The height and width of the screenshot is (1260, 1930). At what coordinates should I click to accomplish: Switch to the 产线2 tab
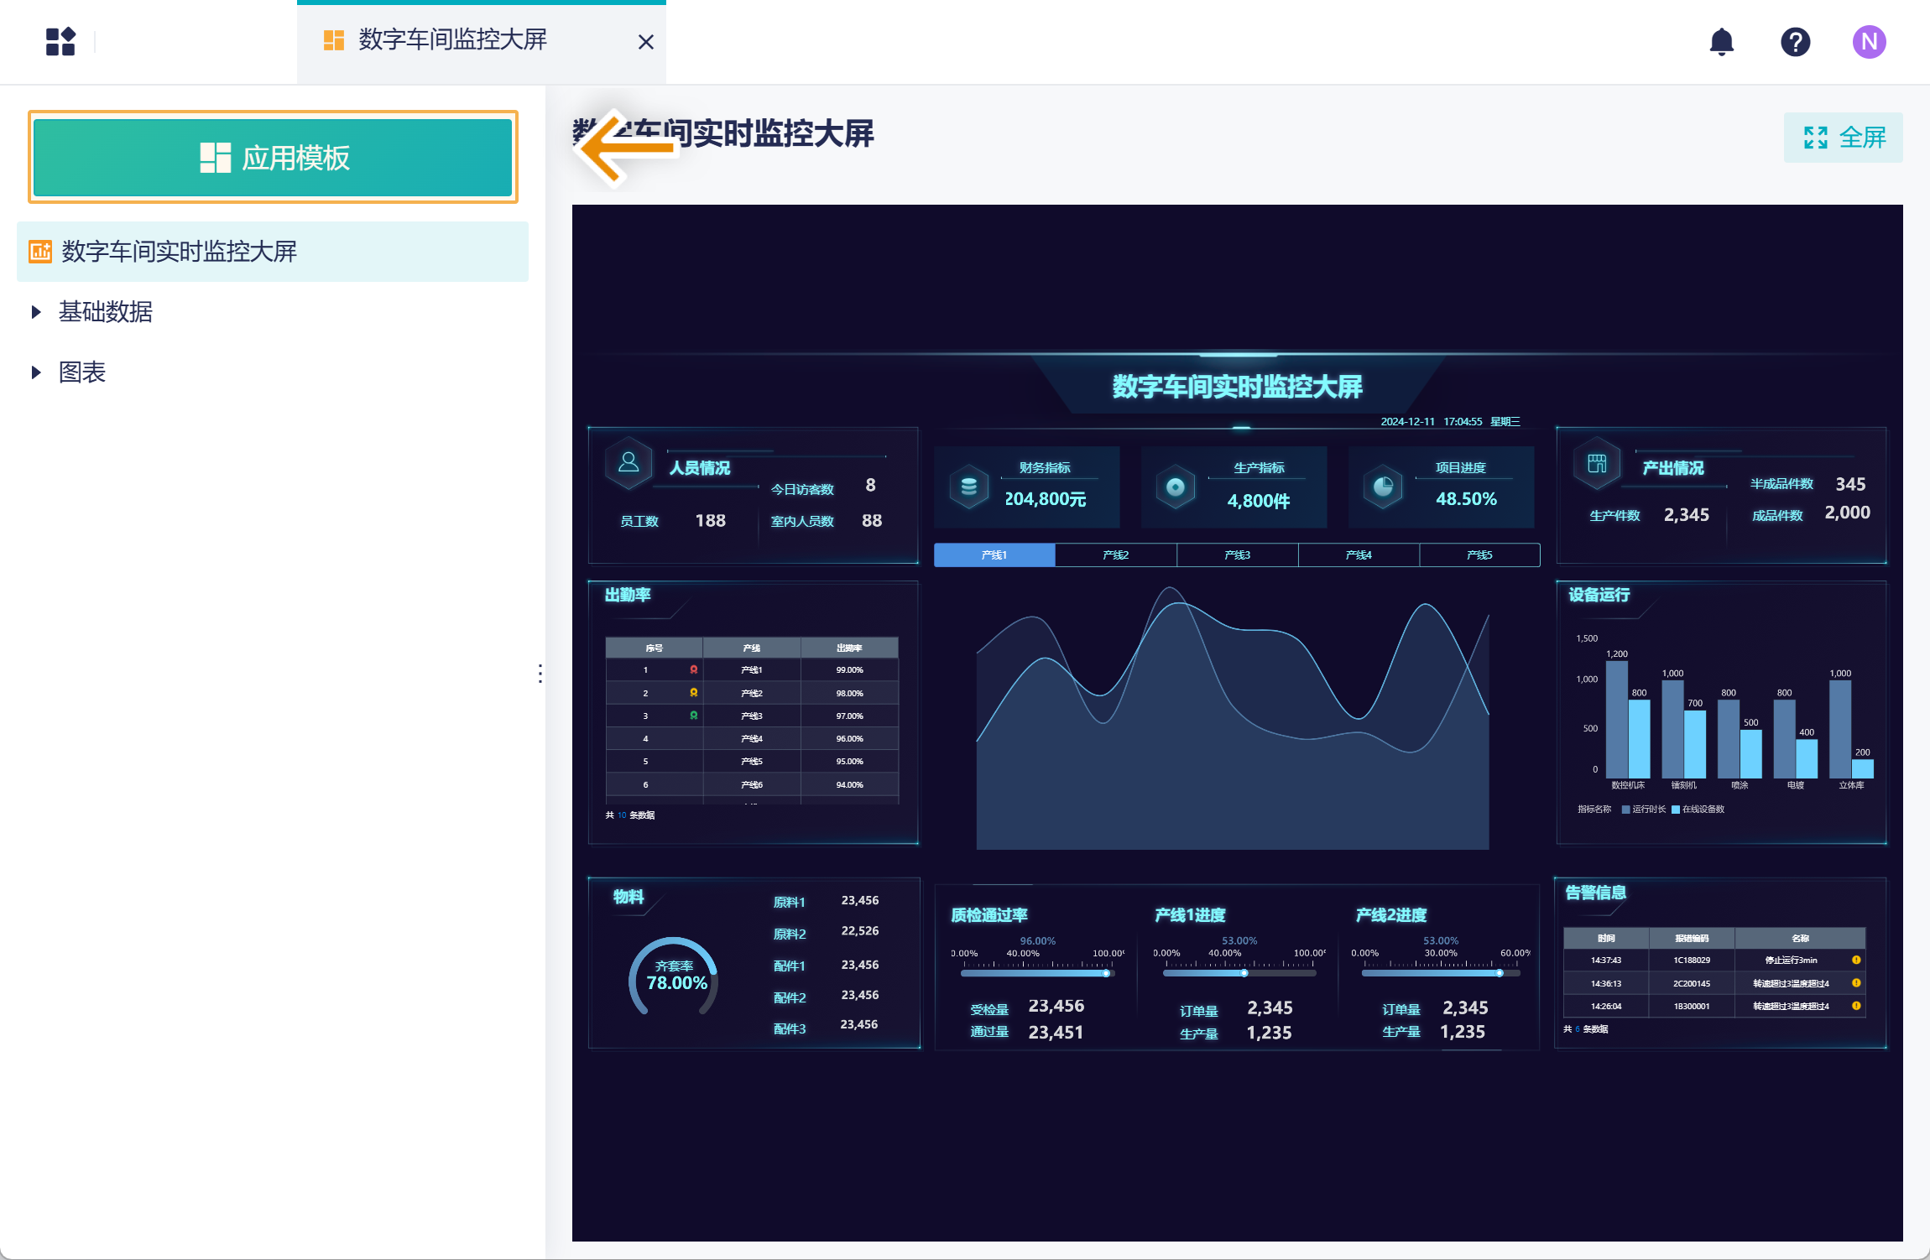click(1115, 555)
